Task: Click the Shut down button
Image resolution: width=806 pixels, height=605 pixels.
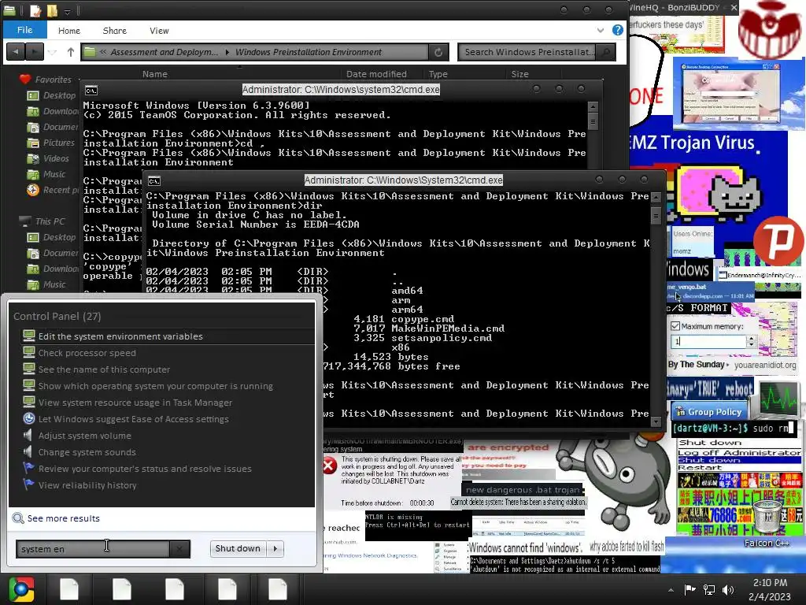Action: (238, 548)
